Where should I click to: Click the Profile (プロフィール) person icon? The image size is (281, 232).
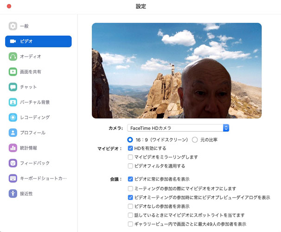tap(13, 133)
